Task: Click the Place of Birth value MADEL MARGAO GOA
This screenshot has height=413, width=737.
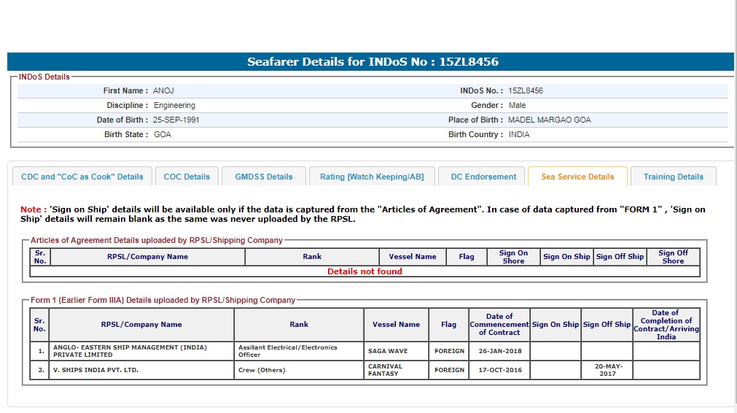Action: coord(549,120)
